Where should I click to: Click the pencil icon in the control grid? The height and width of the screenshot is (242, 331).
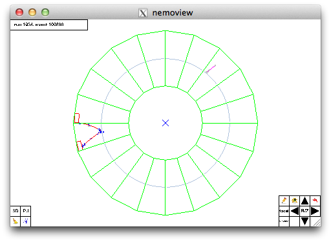[x=284, y=201]
